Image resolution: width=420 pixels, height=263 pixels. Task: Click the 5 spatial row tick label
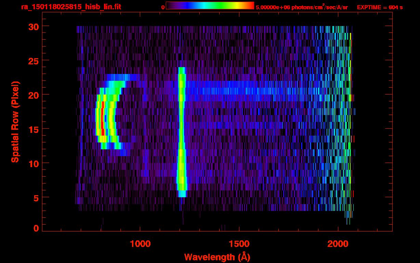pos(36,198)
